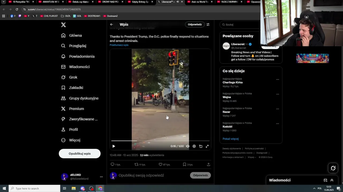Open CHIL PLAYLIST bookmark
Viewport: 343px width, 192px height.
pyautogui.click(x=49, y=16)
